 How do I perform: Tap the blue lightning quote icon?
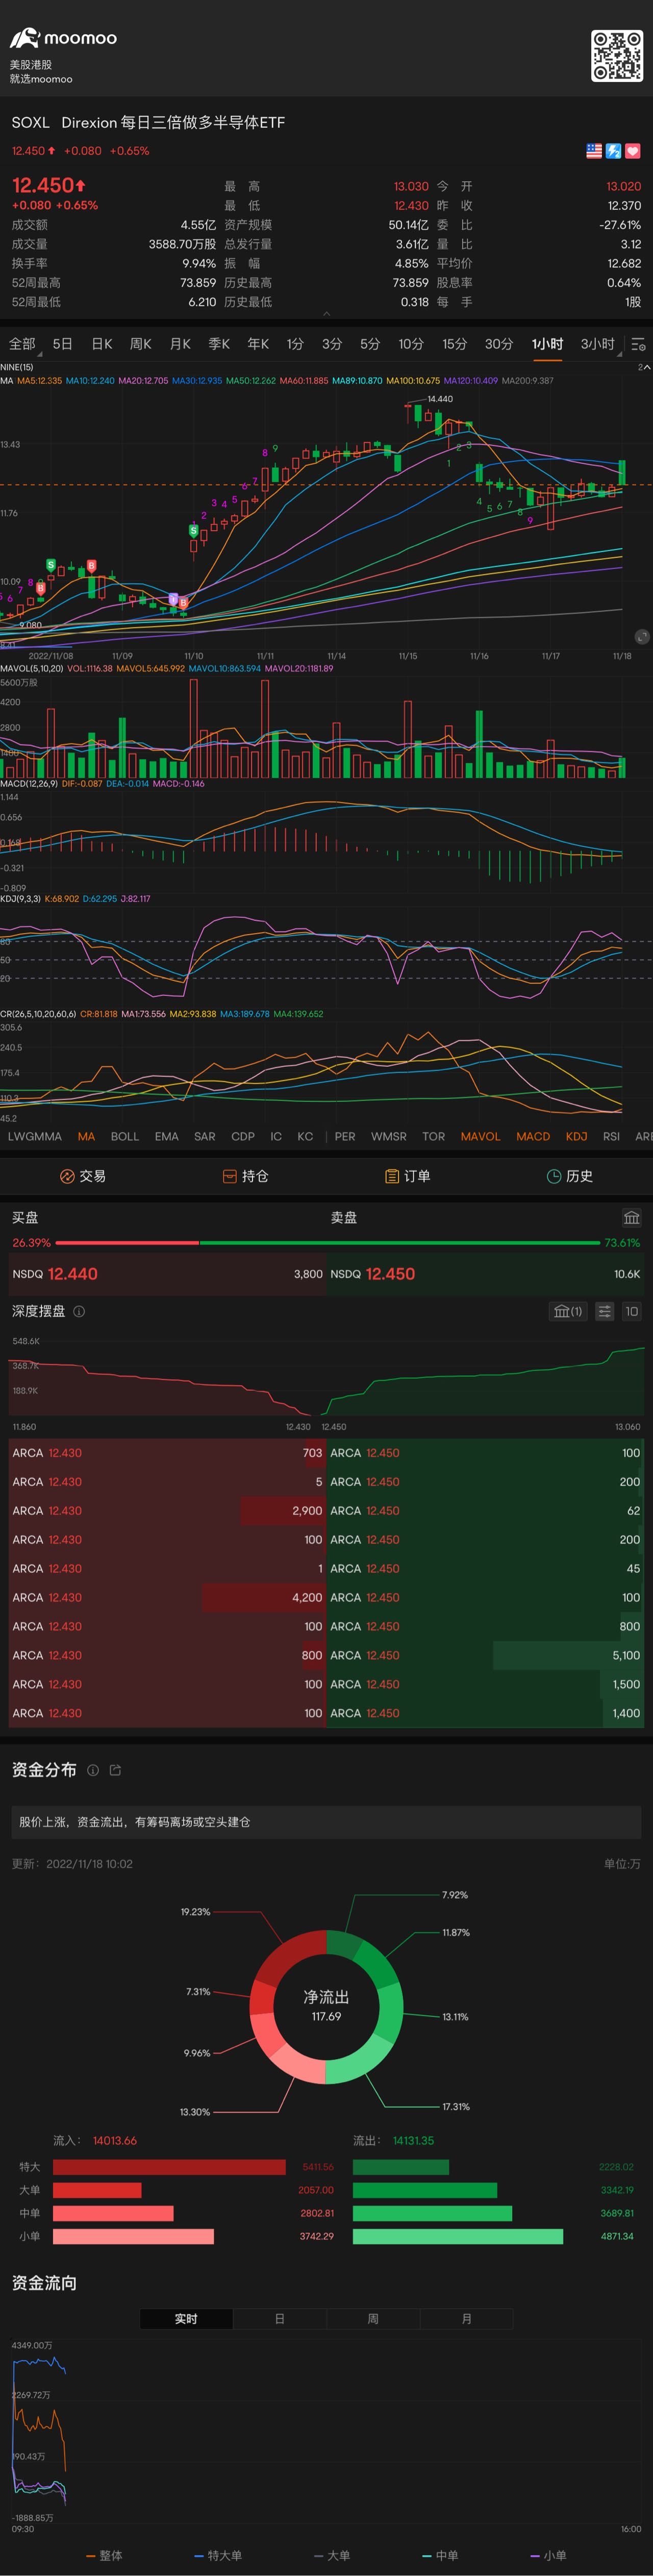click(x=613, y=151)
